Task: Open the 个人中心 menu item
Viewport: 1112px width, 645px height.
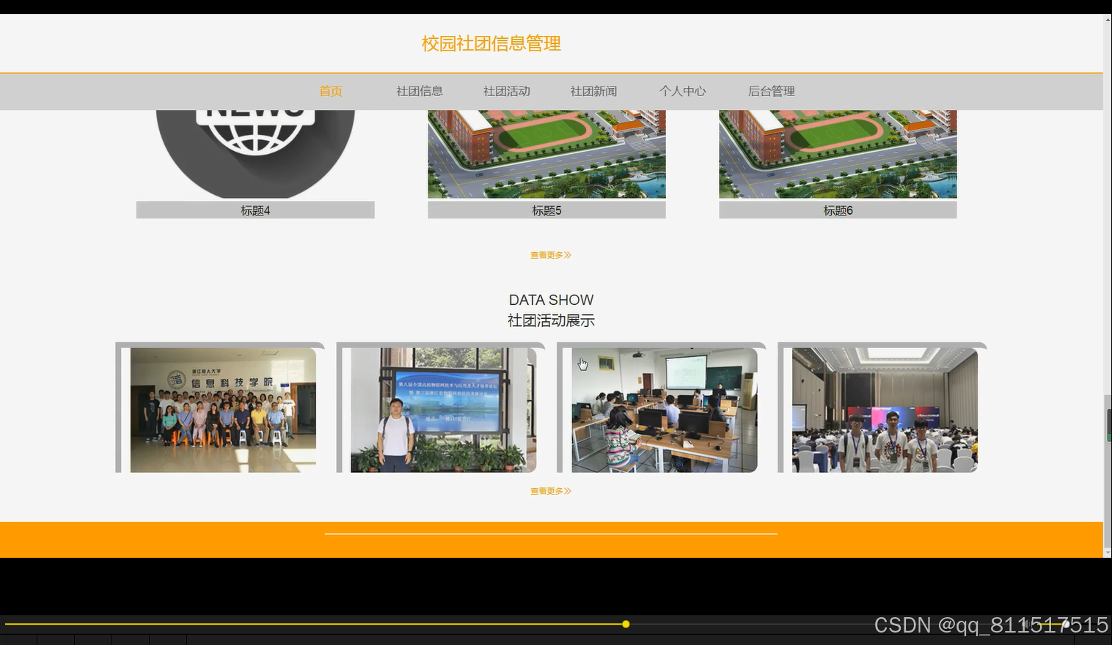Action: click(x=683, y=91)
